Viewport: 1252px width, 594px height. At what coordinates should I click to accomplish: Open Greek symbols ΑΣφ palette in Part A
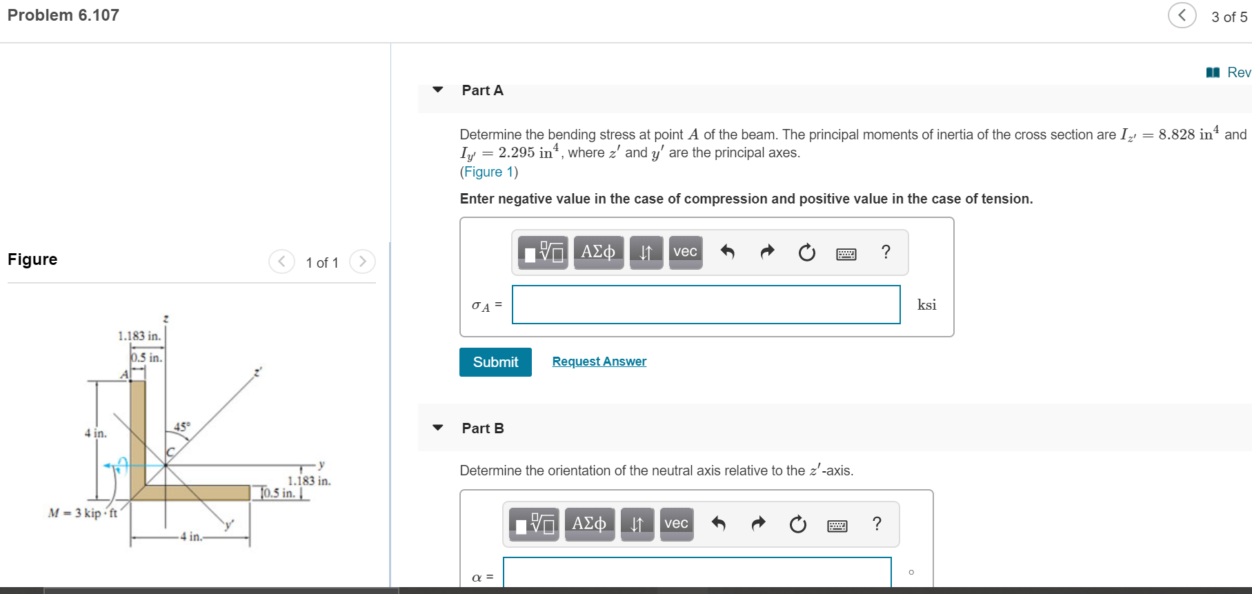pos(598,253)
